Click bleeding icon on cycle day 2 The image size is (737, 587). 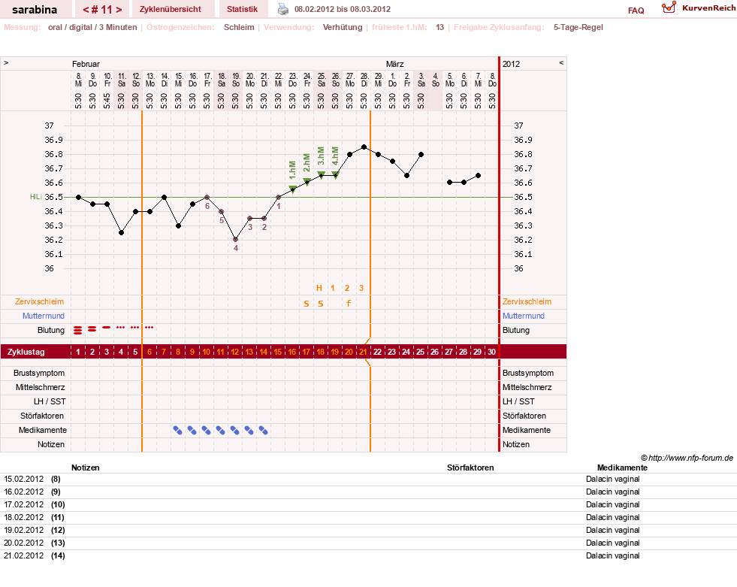(x=92, y=328)
